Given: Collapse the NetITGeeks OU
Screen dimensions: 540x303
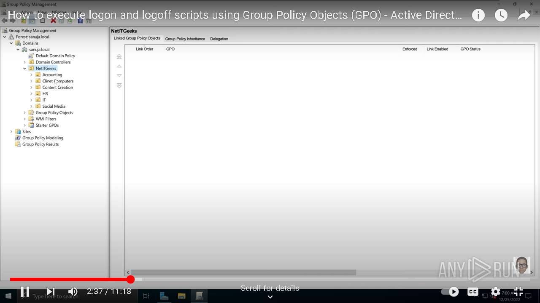Looking at the screenshot, I should click(x=24, y=69).
